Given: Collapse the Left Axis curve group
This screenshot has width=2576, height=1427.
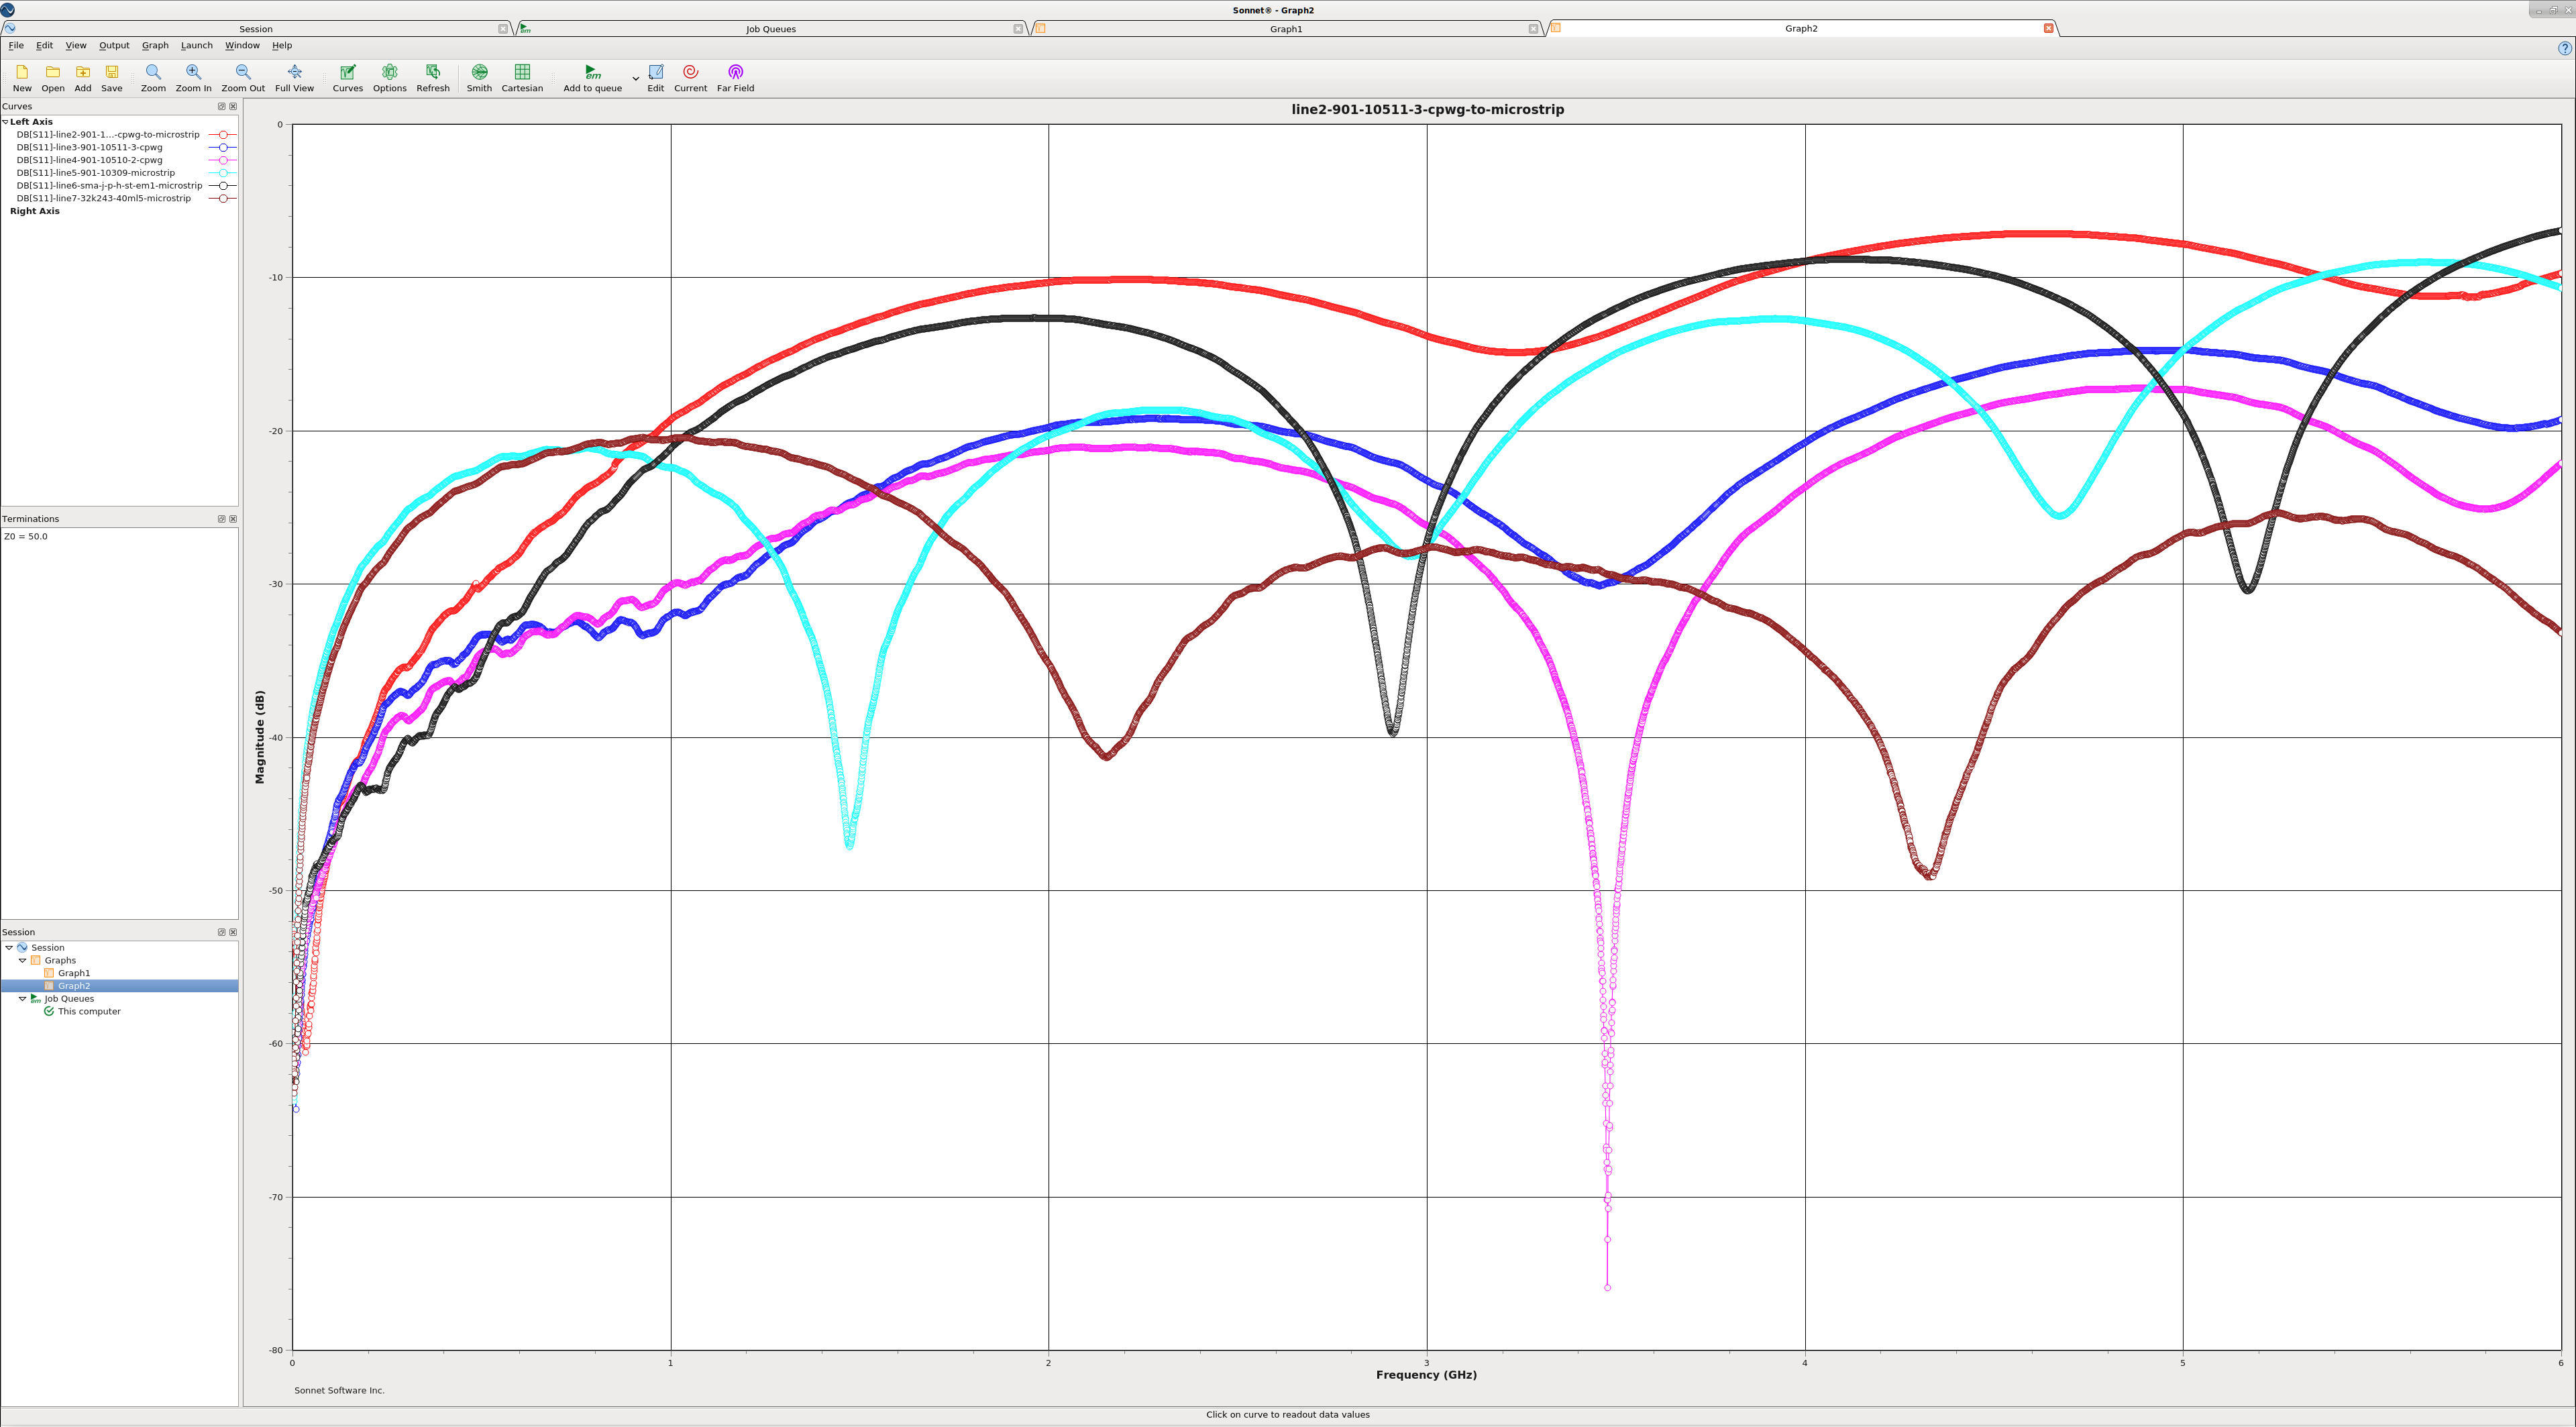Looking at the screenshot, I should (x=5, y=122).
